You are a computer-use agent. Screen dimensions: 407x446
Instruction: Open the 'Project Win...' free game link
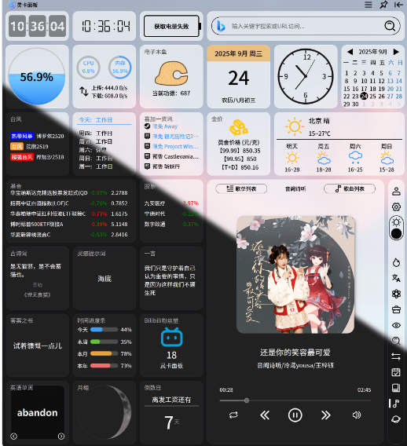[175, 147]
